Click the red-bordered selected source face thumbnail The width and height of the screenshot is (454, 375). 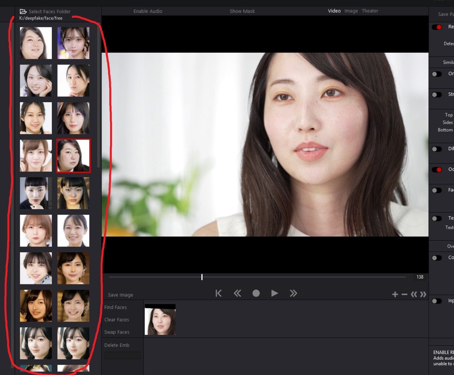coord(73,156)
